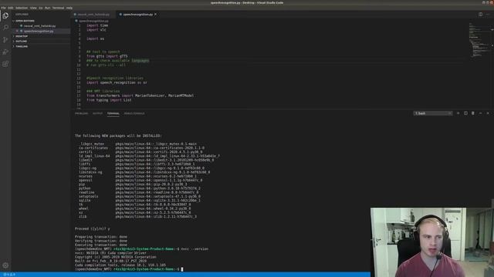This screenshot has height=277, width=494.
Task: Click the errors and warnings status indicator
Action: pyautogui.click(x=9, y=275)
